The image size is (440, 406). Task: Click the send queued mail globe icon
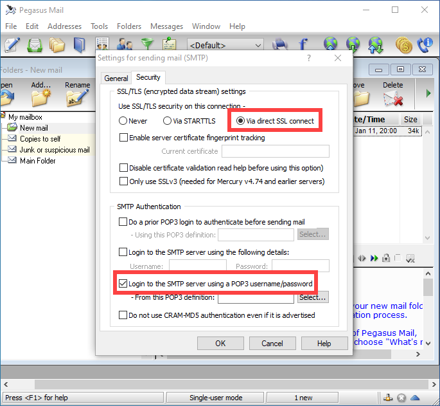click(x=330, y=44)
